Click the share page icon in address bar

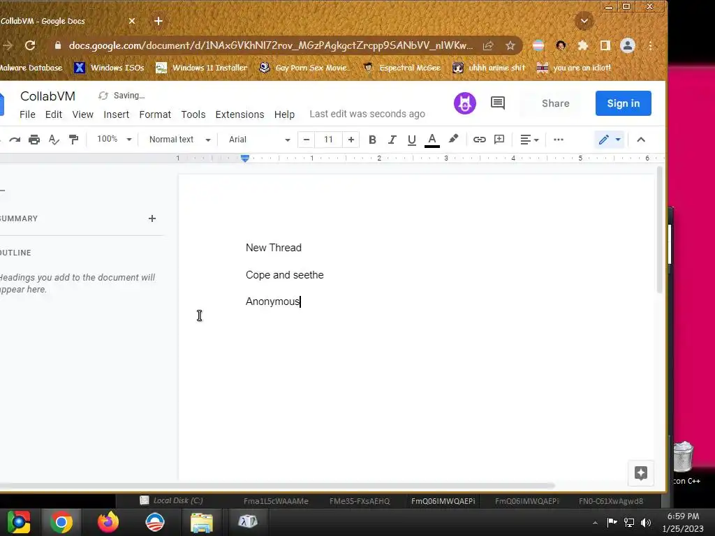coord(488,45)
